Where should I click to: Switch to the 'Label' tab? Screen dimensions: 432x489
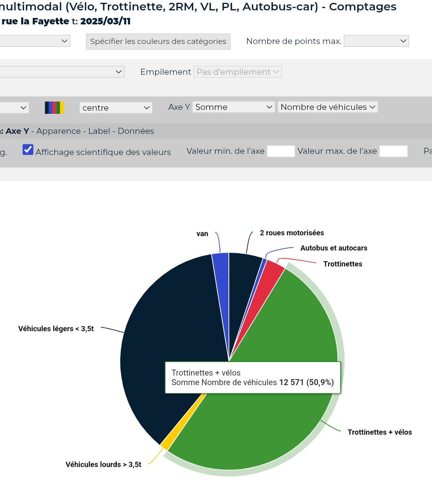point(99,131)
